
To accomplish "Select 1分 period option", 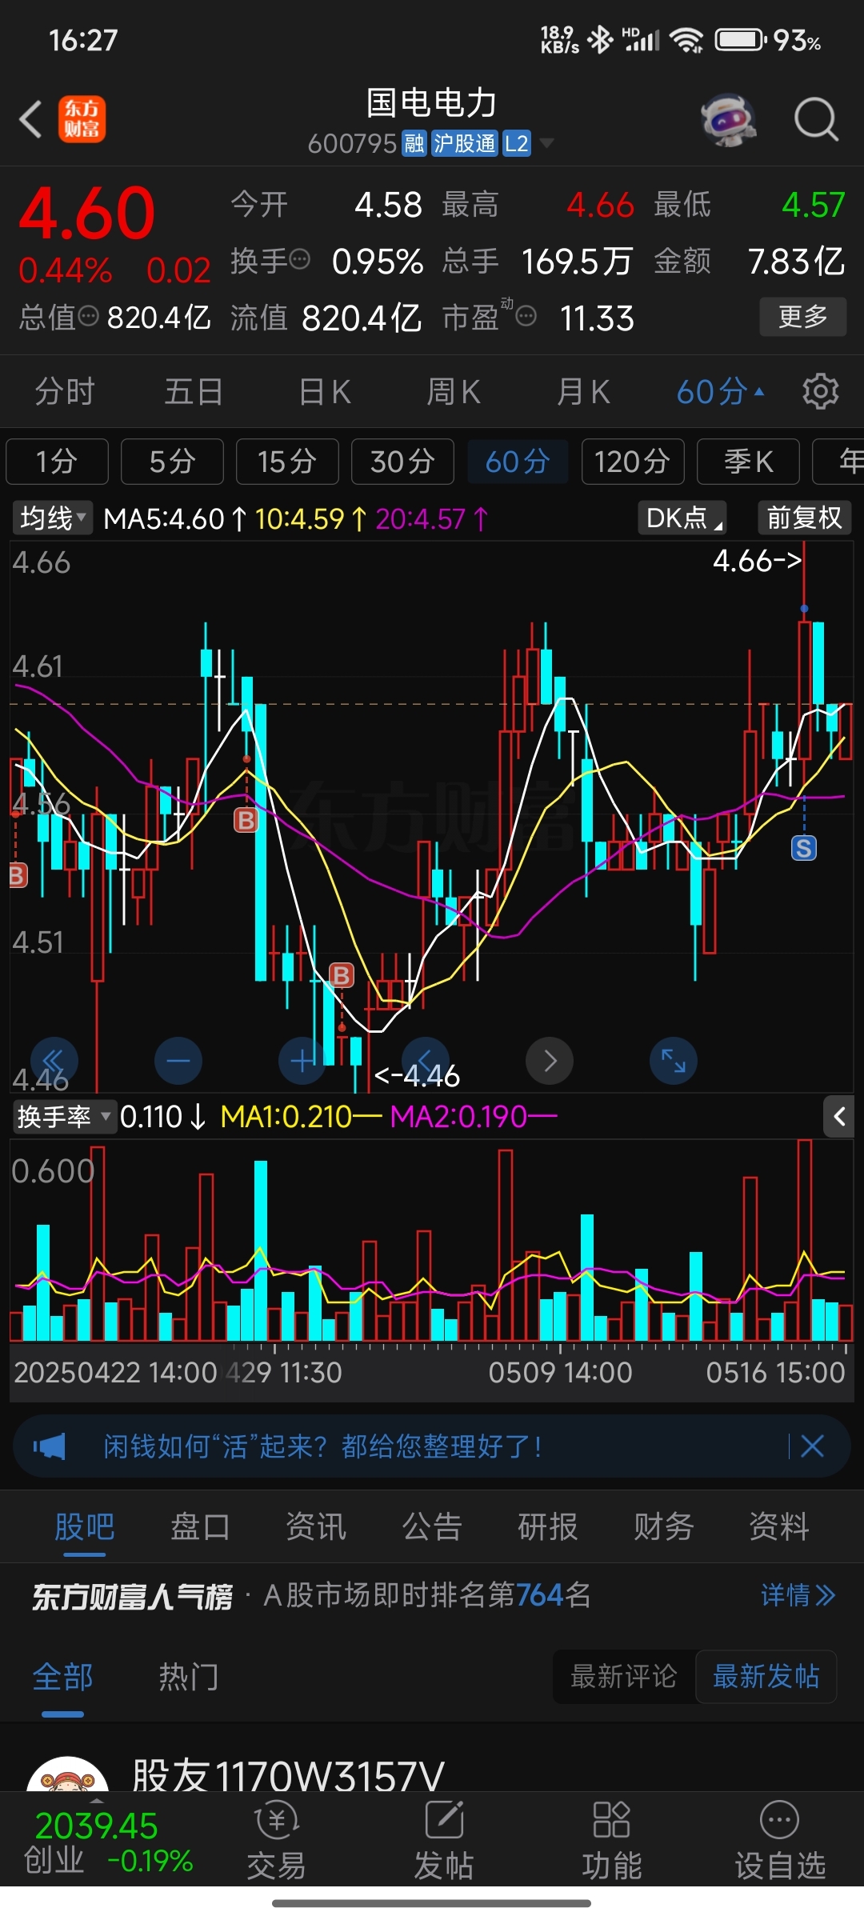I will (57, 462).
